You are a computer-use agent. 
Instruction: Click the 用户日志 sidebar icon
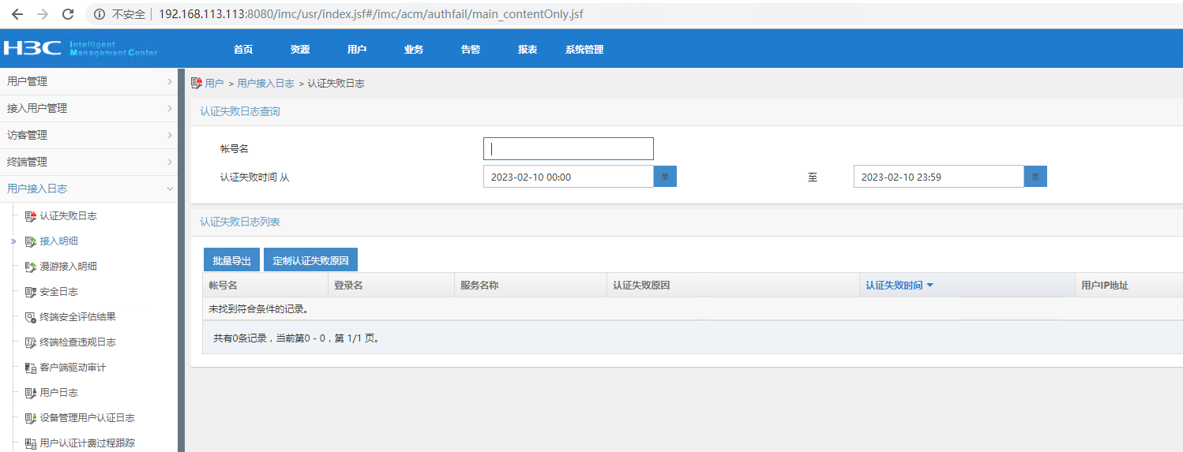pos(31,393)
